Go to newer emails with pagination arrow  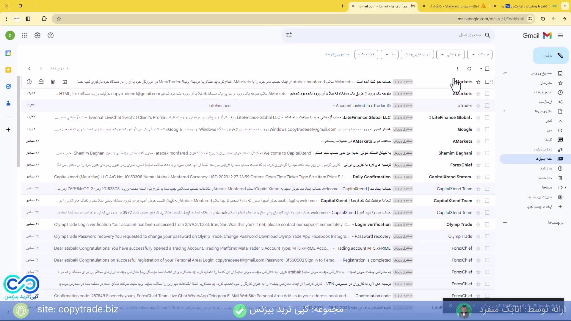(41, 69)
